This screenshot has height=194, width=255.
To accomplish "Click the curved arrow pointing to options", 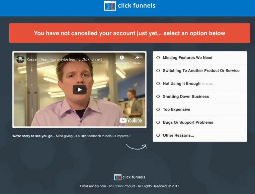I will 136,147.
